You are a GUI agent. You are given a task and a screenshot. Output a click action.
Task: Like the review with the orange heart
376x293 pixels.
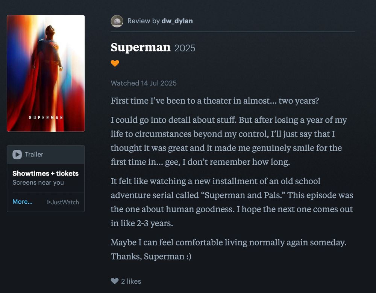click(115, 63)
